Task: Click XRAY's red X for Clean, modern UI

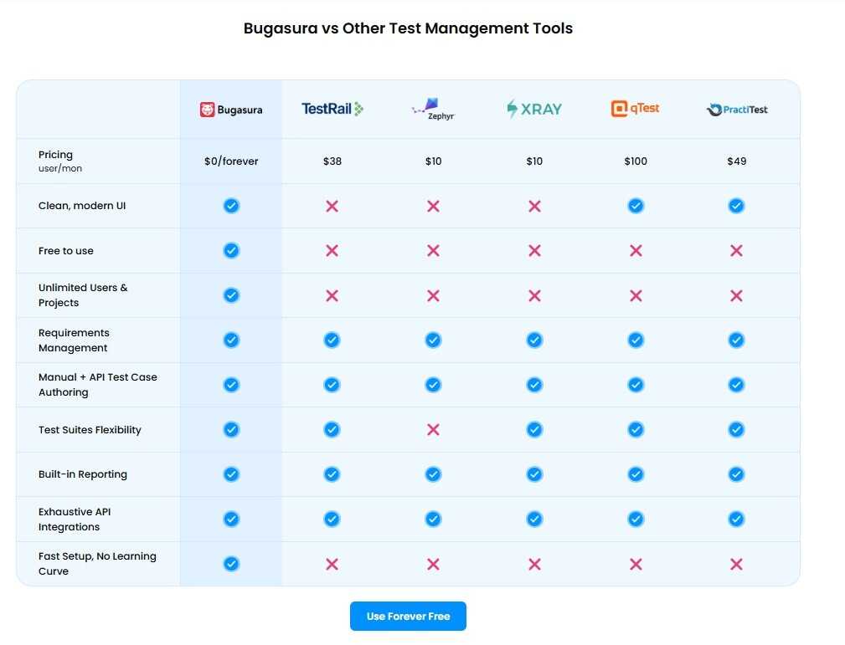Action: click(534, 206)
